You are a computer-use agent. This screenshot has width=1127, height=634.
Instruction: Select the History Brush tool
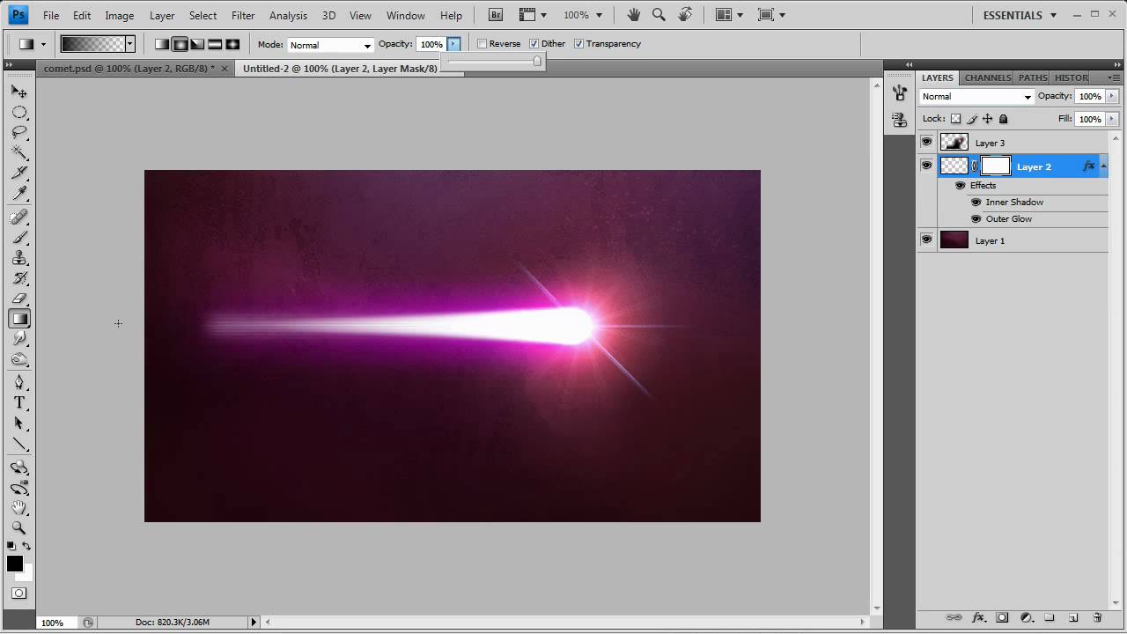tap(19, 278)
